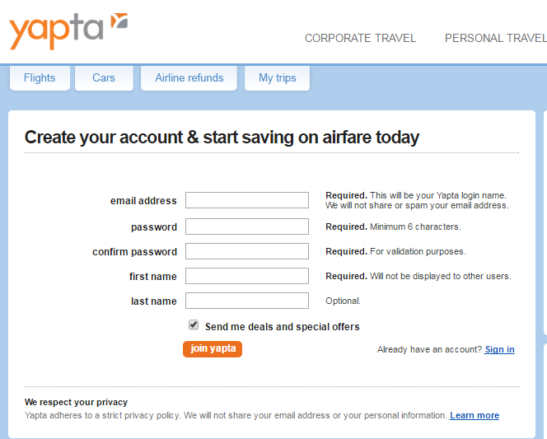Viewport: 547px width, 439px height.
Task: Click the Send me deals label text
Action: tap(283, 327)
